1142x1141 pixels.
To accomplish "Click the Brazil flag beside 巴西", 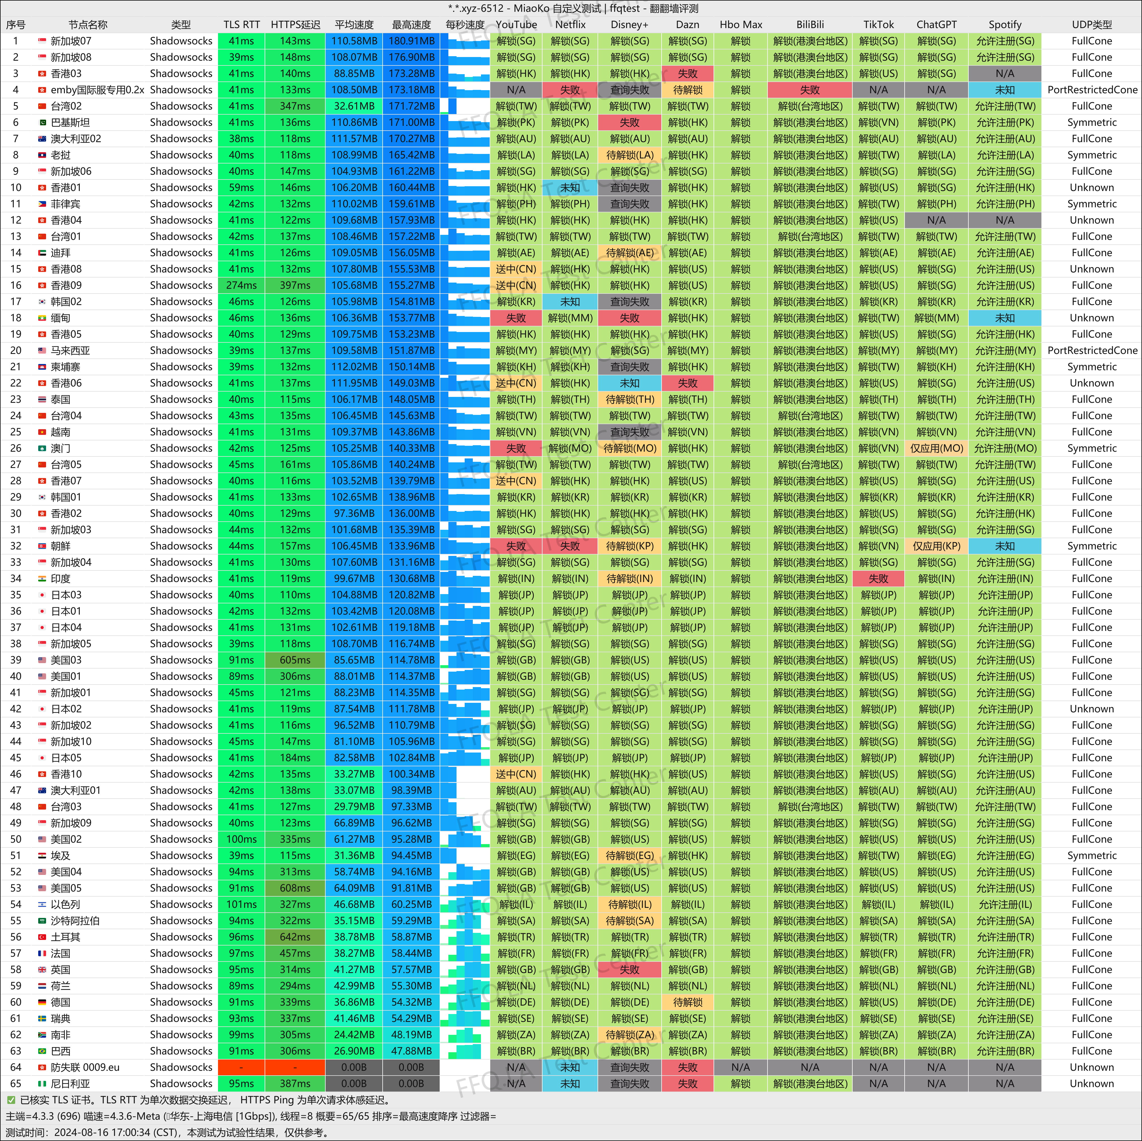I will [x=42, y=1051].
